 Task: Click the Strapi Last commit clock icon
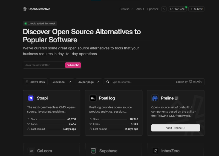click(x=28, y=129)
